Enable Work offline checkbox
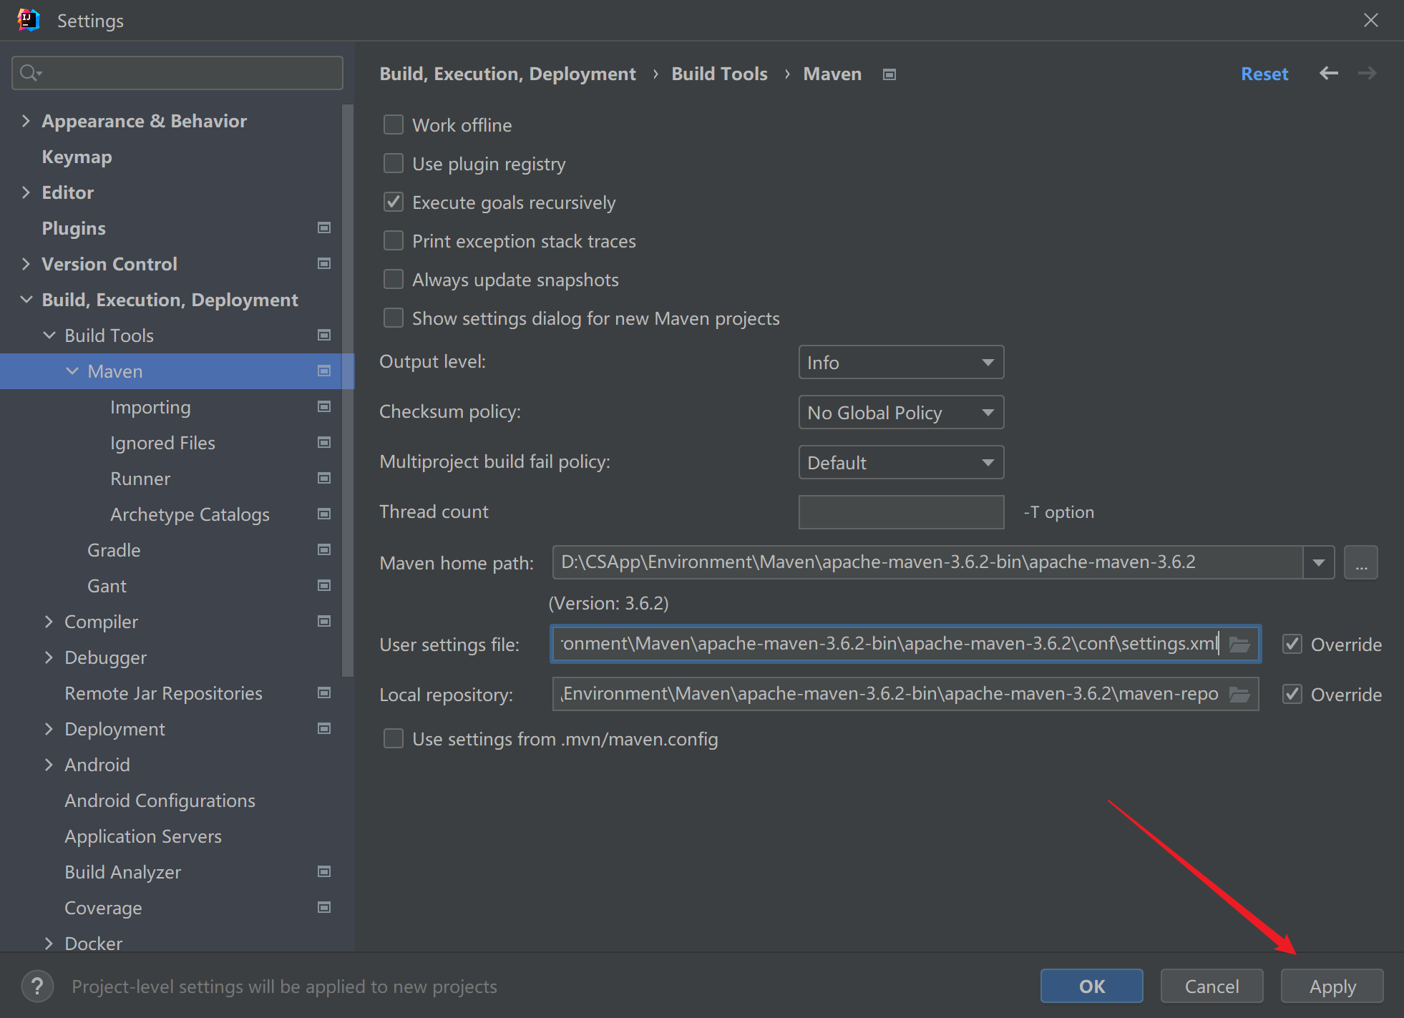 394,125
